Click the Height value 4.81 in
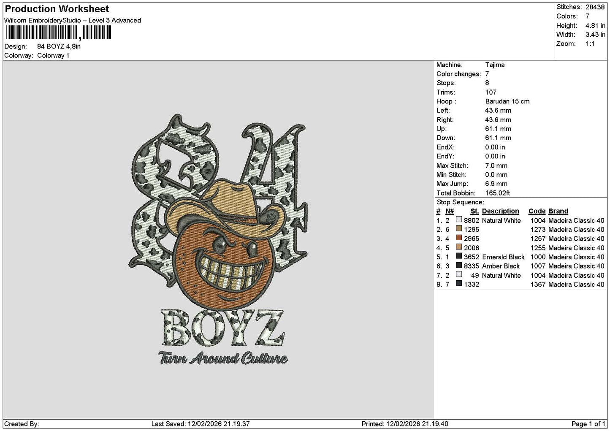The width and height of the screenshot is (610, 431). (595, 25)
